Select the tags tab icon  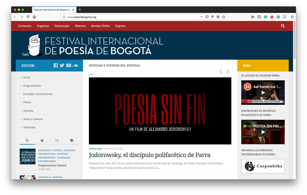point(72,140)
